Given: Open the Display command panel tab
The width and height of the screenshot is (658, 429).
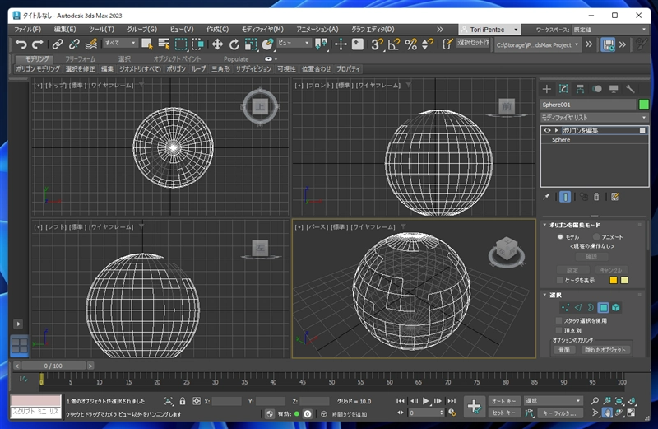Looking at the screenshot, I should 614,89.
